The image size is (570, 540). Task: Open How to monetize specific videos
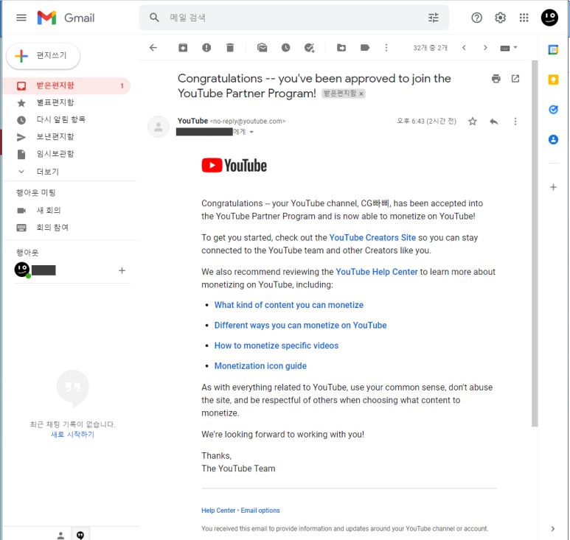[x=277, y=346]
